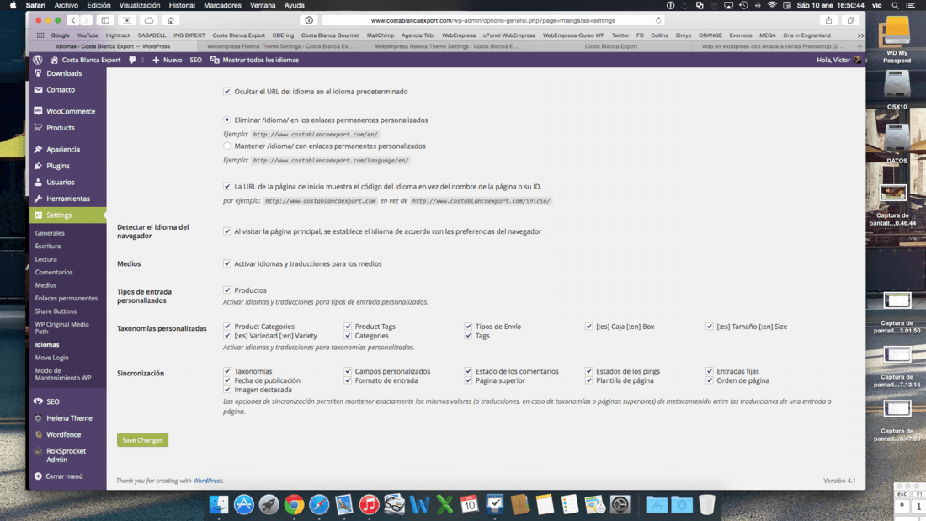Click the YouTube bookmark in favorites bar
926x521 pixels.
tap(88, 35)
